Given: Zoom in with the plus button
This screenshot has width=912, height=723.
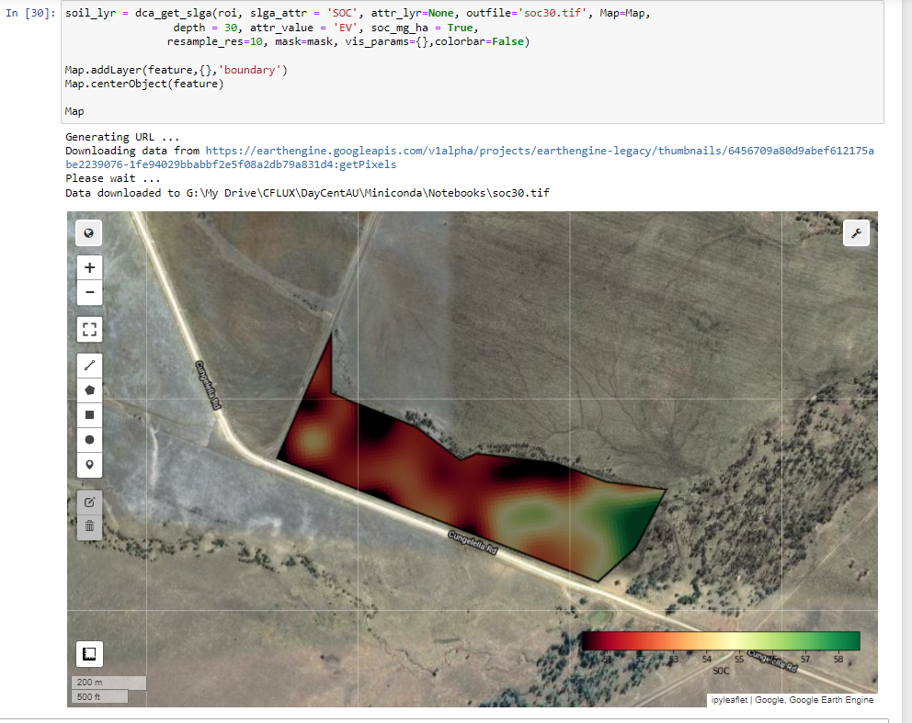Looking at the screenshot, I should pyautogui.click(x=89, y=266).
